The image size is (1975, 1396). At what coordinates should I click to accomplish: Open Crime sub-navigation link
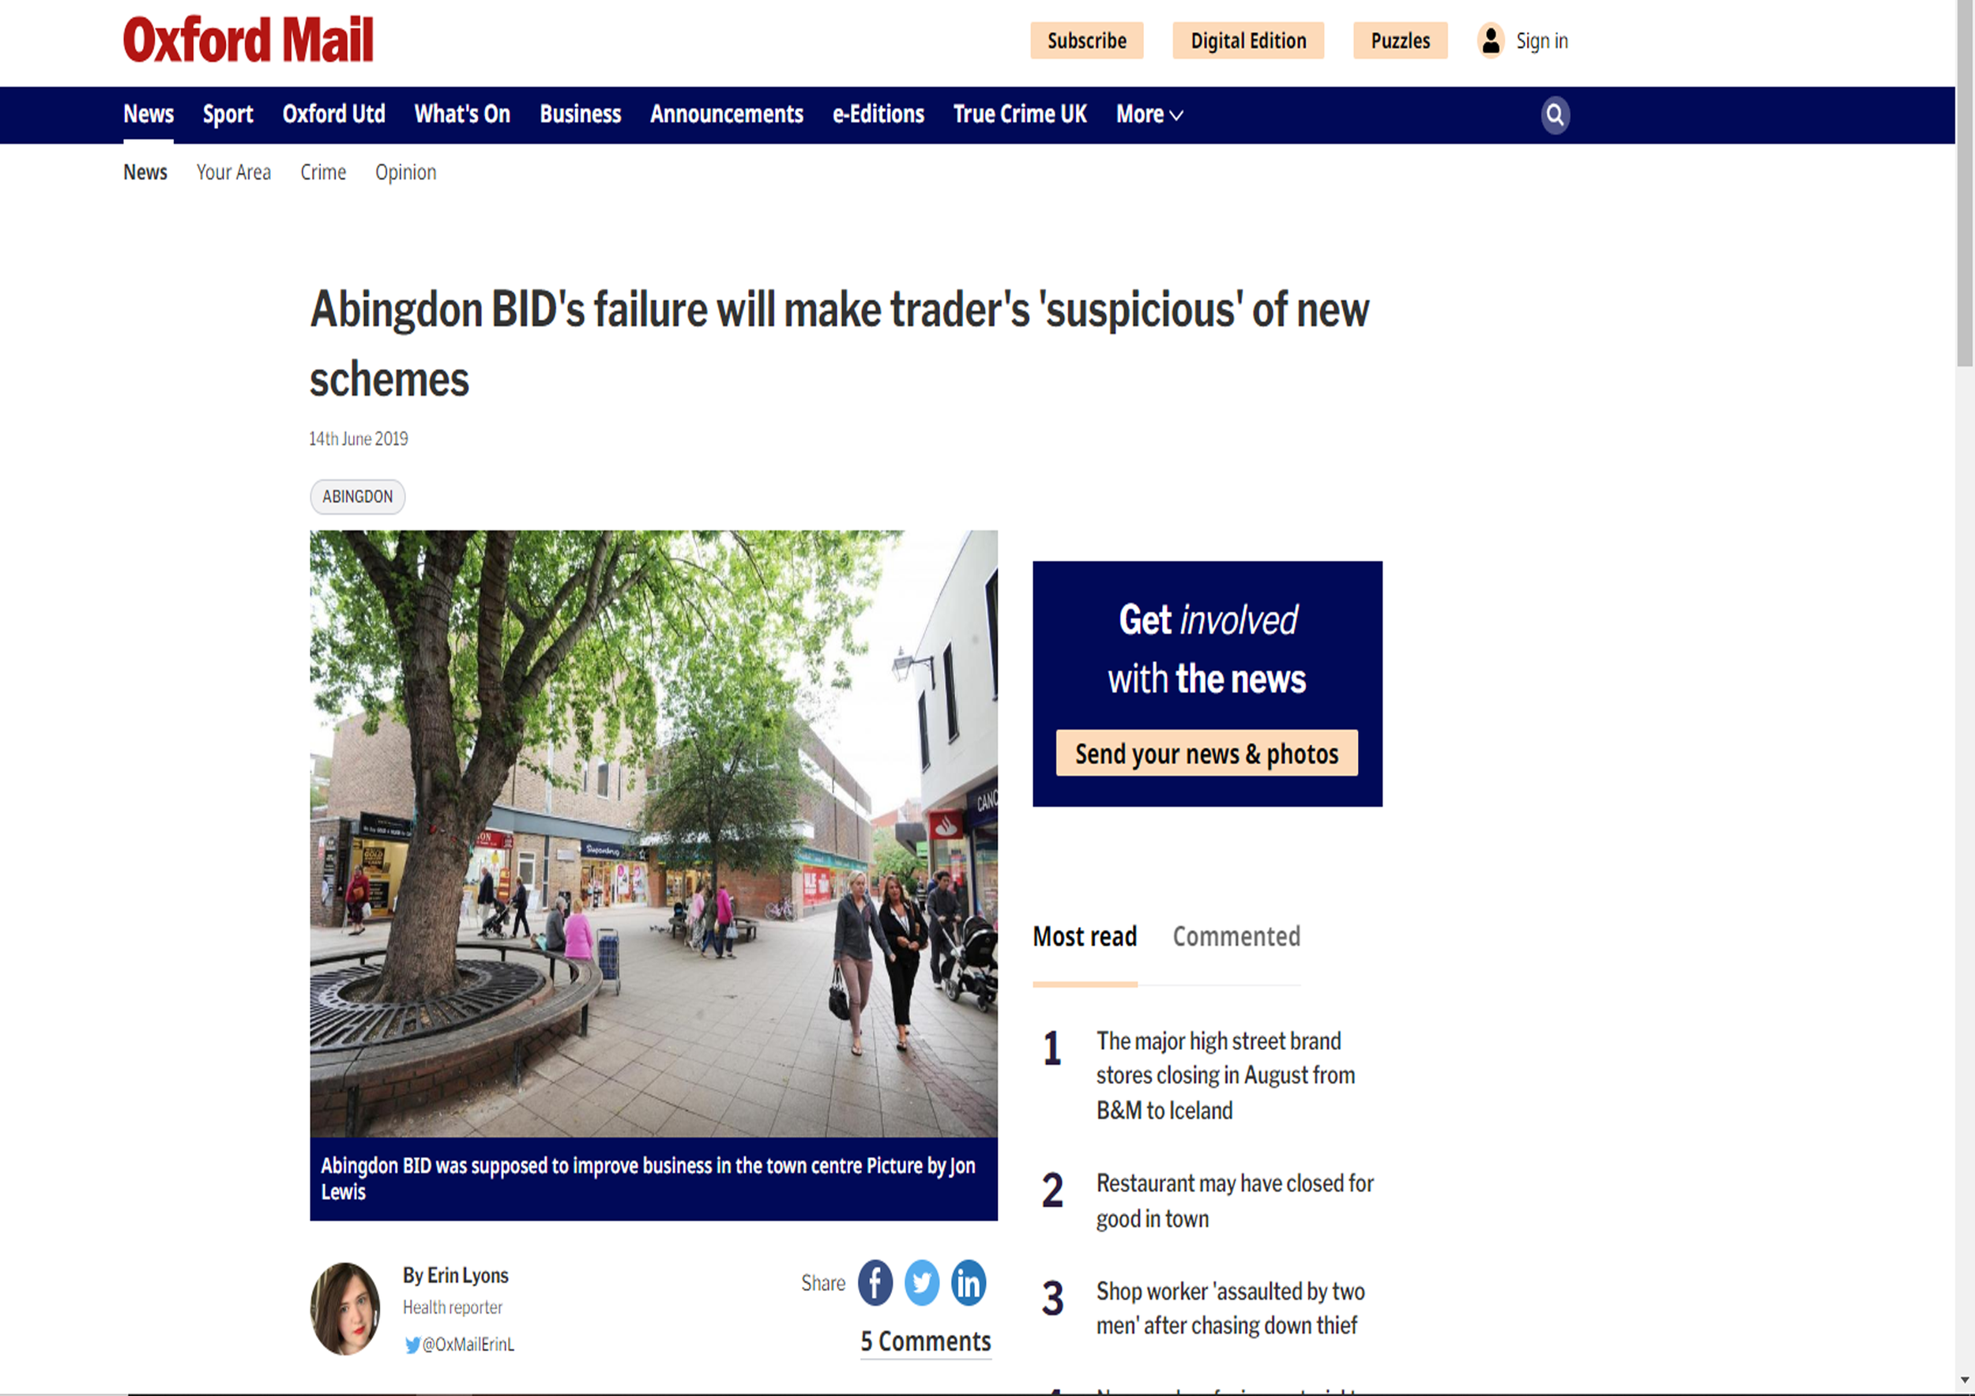pyautogui.click(x=322, y=172)
